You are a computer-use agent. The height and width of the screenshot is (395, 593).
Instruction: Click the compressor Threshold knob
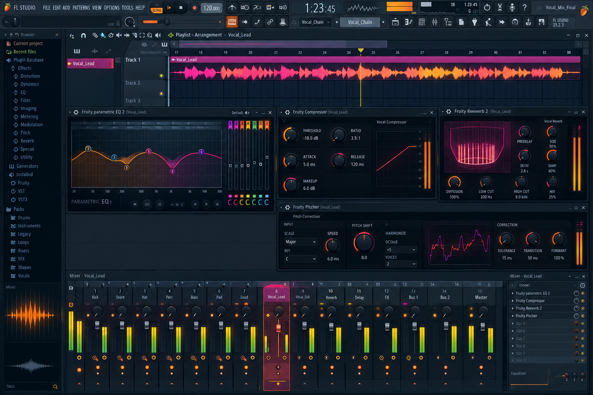291,135
